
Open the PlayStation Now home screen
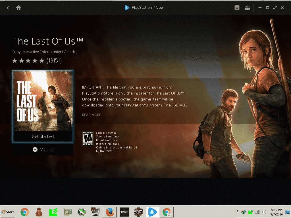(18, 8)
